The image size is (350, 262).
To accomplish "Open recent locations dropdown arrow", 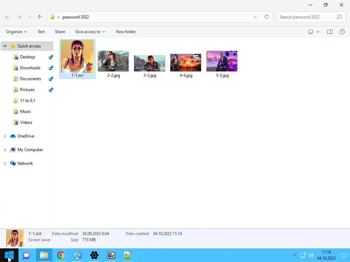I will click(x=29, y=17).
